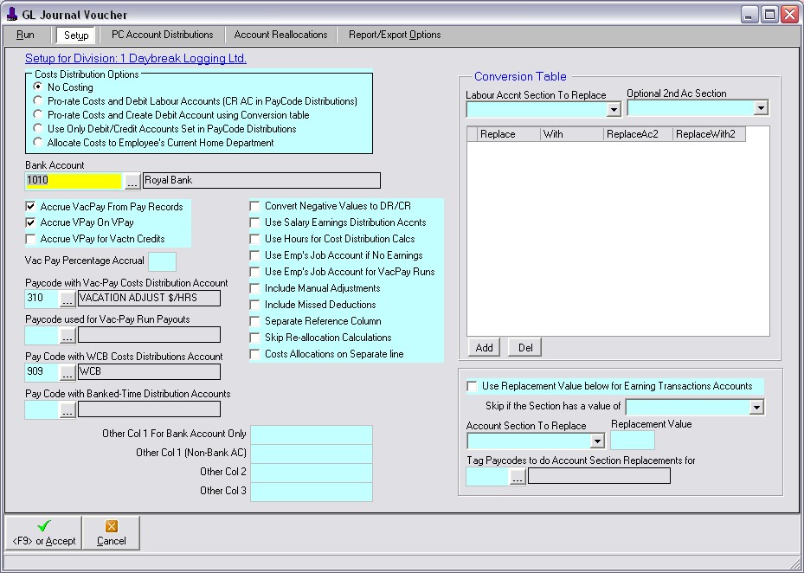Viewport: 804px width, 573px height.
Task: Click the ReplaceAc2 column header
Action: tap(638, 134)
